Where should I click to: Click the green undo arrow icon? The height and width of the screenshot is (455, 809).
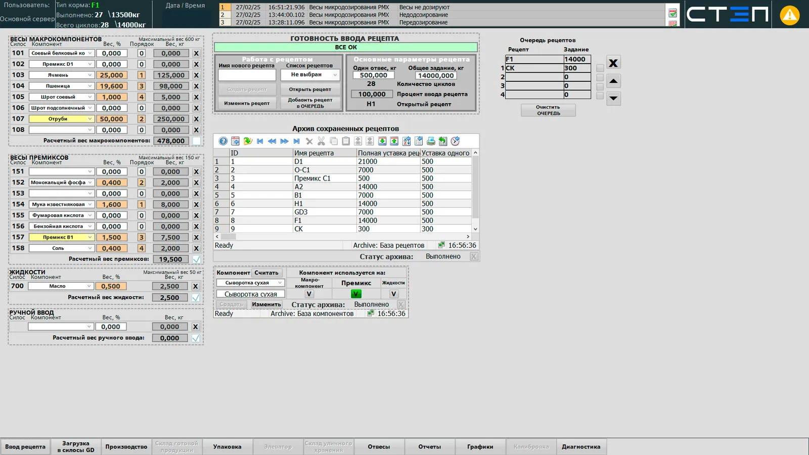coord(443,141)
